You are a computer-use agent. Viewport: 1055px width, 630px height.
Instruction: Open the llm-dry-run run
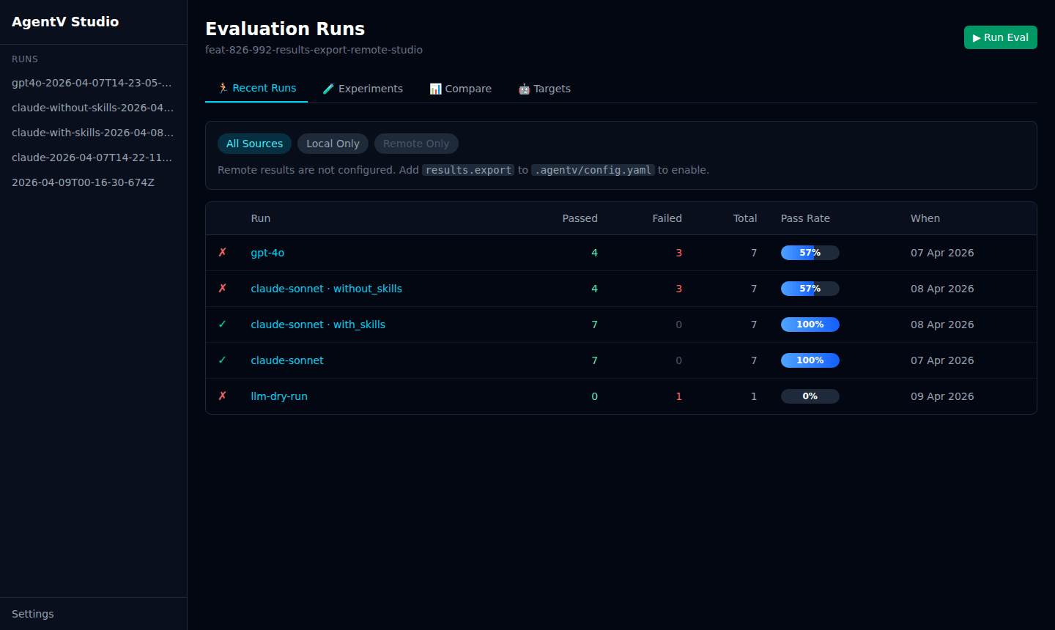pos(279,396)
